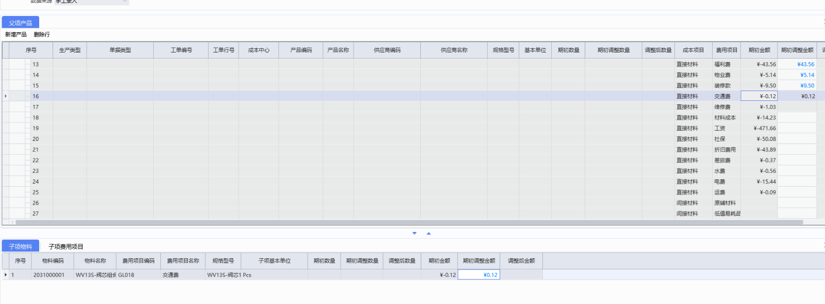Click the 新增产品 button

(16, 34)
